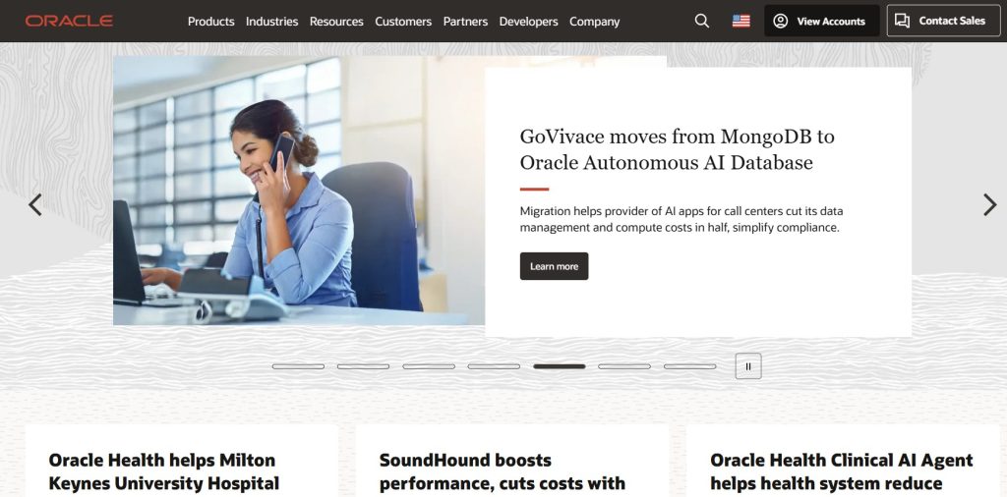Expand the Resources menu

336,21
